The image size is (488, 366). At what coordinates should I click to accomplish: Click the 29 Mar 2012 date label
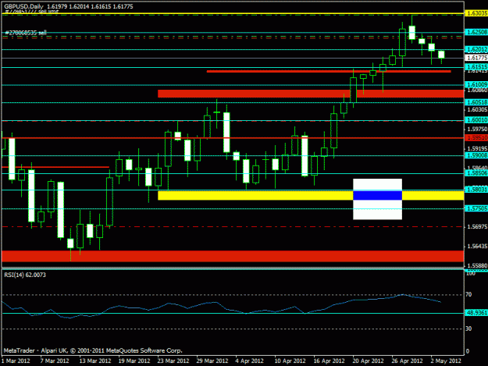point(212,361)
